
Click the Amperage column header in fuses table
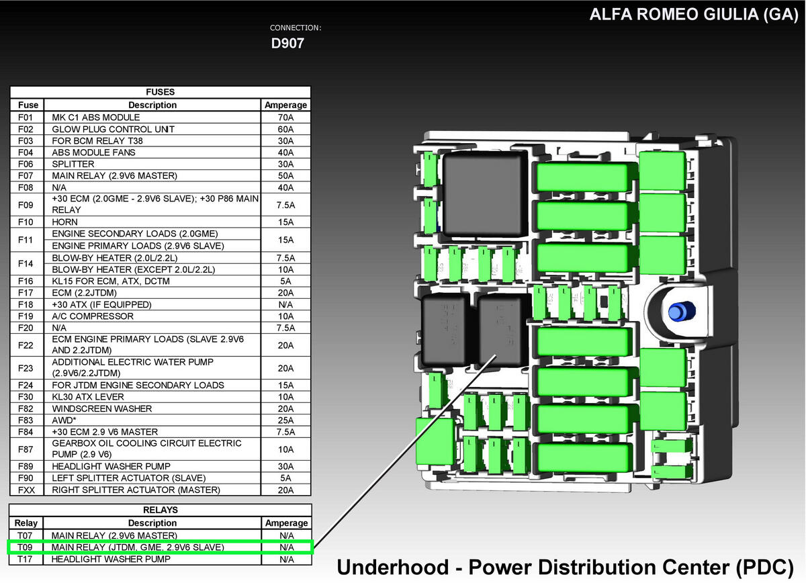point(286,105)
